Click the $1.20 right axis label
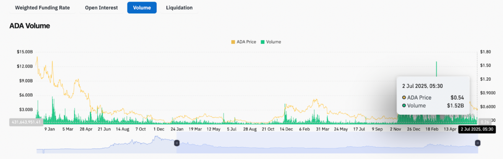The image size is (503, 159). pos(485,79)
